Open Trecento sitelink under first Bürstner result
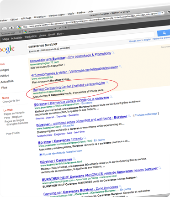170x197 pixels. pyautogui.click(x=61, y=116)
